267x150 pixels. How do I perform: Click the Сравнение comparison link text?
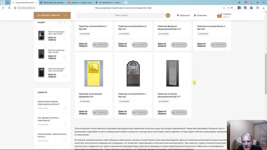[202, 15]
